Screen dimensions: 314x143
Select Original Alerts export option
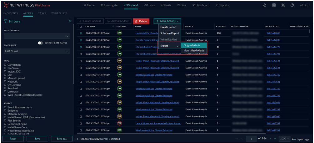click(194, 45)
